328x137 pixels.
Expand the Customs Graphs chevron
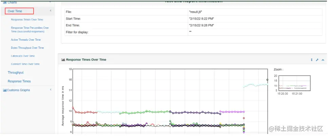tap(51, 90)
